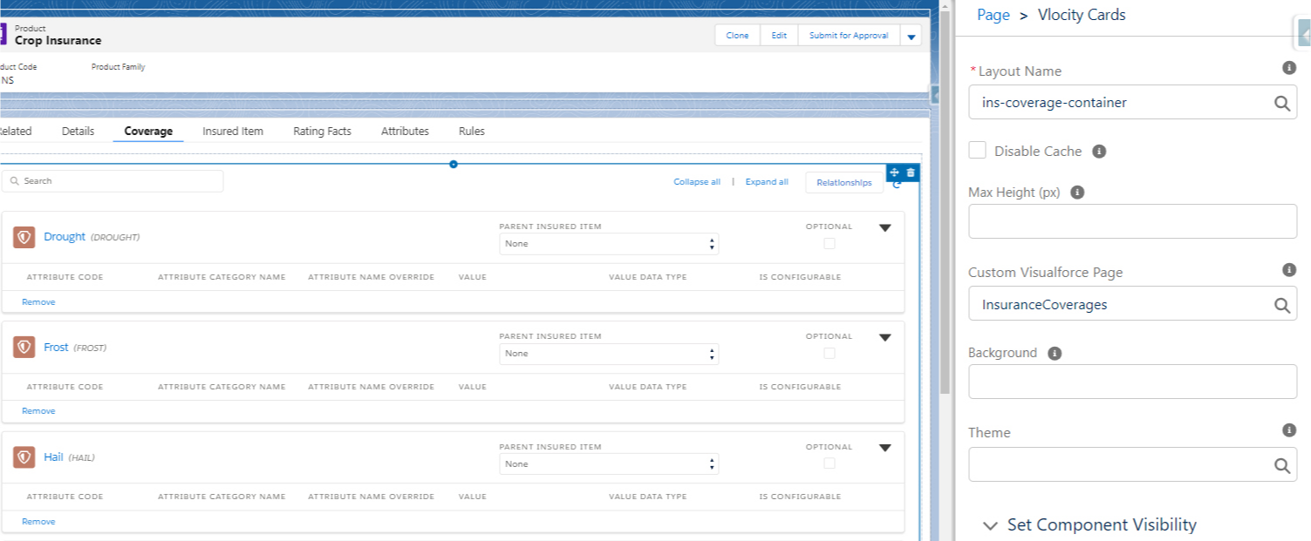The height and width of the screenshot is (541, 1311).
Task: Collapse the Frost row disclosure triangle
Action: [884, 337]
